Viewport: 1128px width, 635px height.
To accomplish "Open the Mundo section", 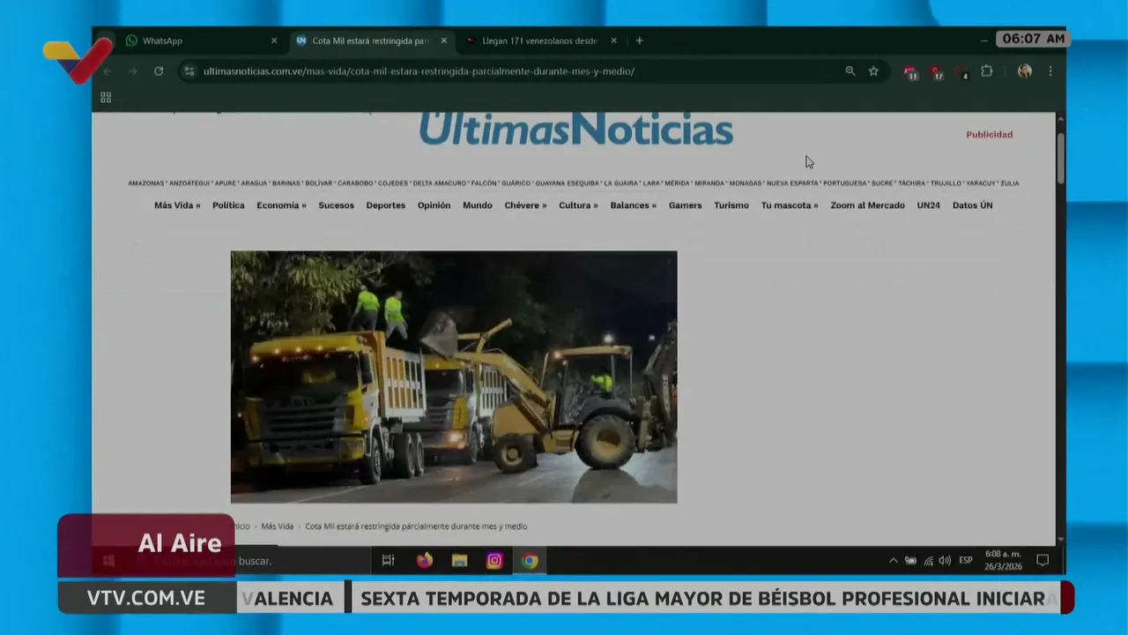I will 478,205.
